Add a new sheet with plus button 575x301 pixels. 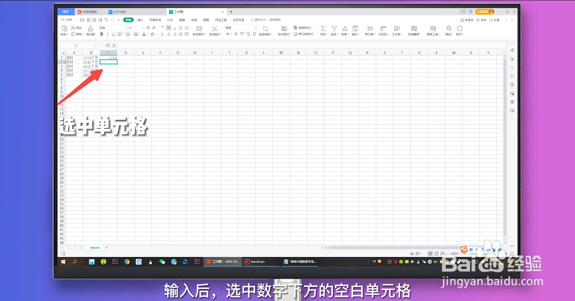[106, 248]
